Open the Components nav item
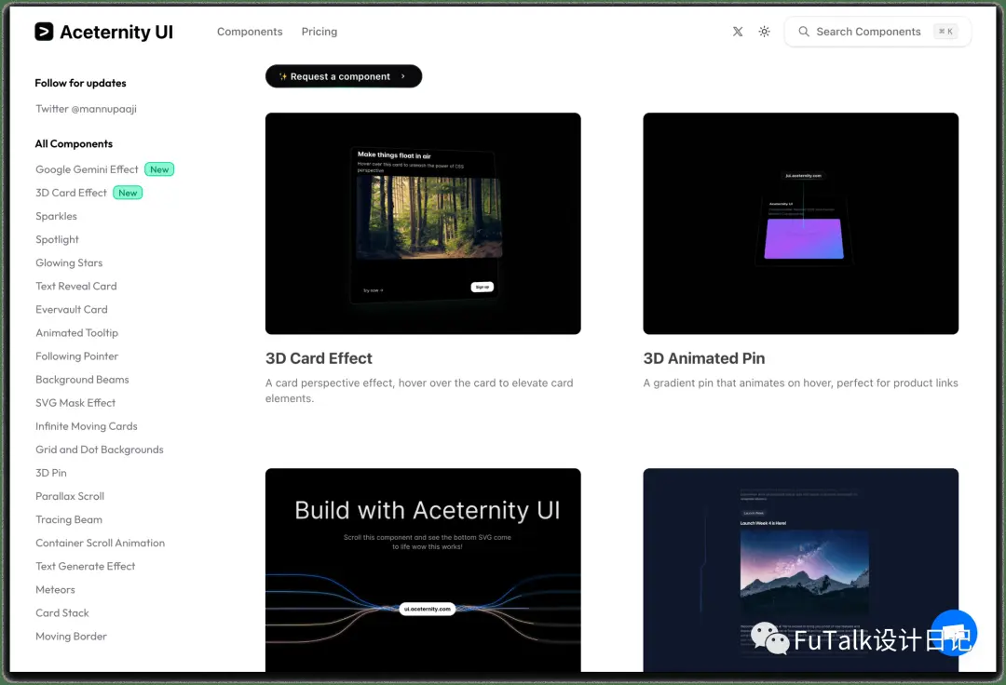This screenshot has width=1006, height=685. [250, 32]
